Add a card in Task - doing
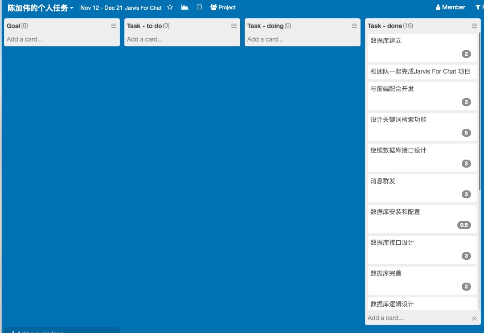 pos(265,39)
